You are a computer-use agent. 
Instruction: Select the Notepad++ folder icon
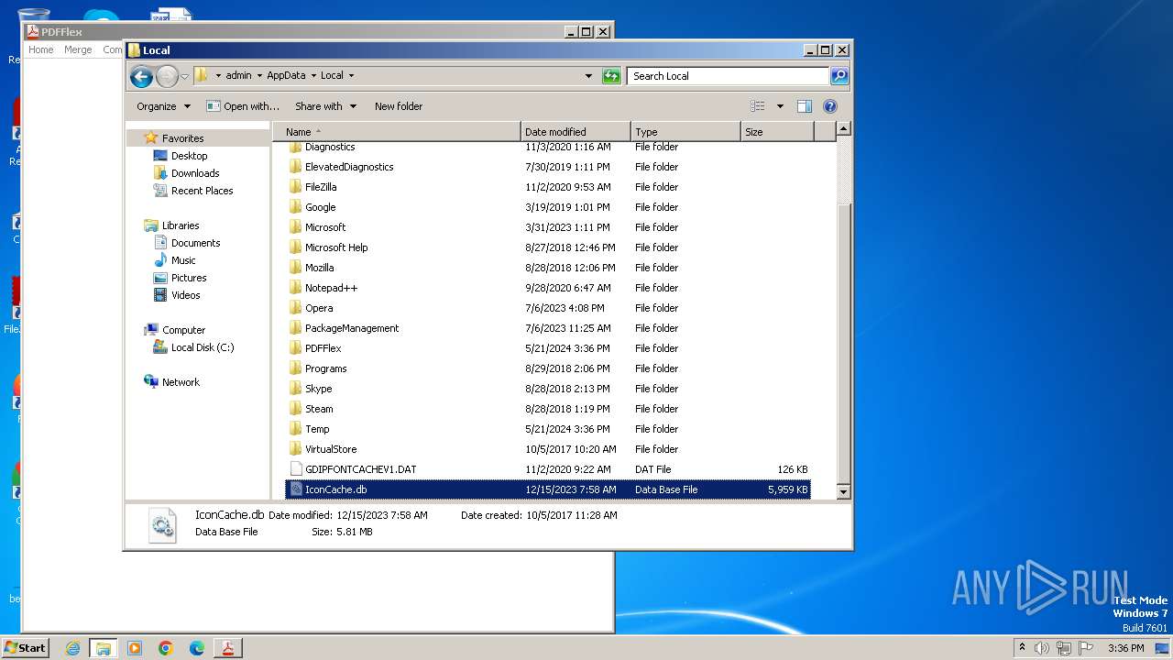pos(296,288)
